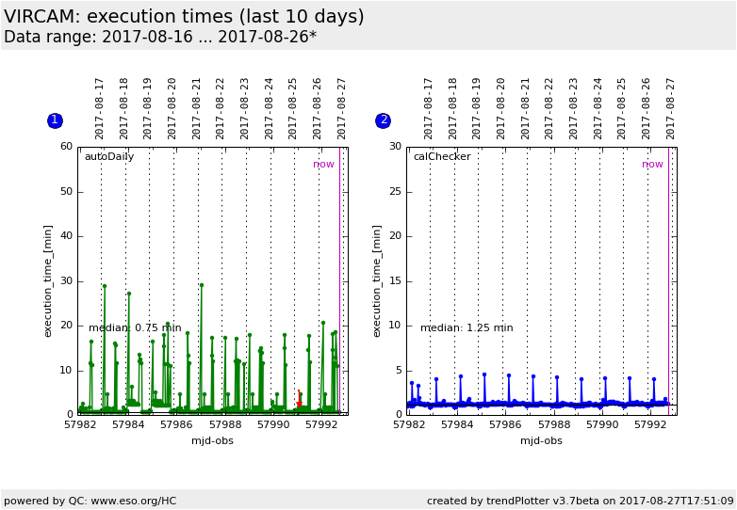Click the mjd-obs axis label under autoDaily
The height and width of the screenshot is (510, 737).
tap(212, 440)
